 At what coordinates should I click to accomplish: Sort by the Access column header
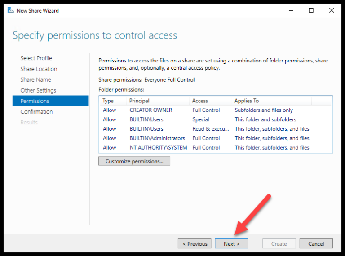[x=211, y=101]
